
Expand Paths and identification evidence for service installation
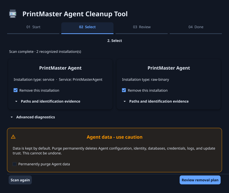click(x=48, y=101)
